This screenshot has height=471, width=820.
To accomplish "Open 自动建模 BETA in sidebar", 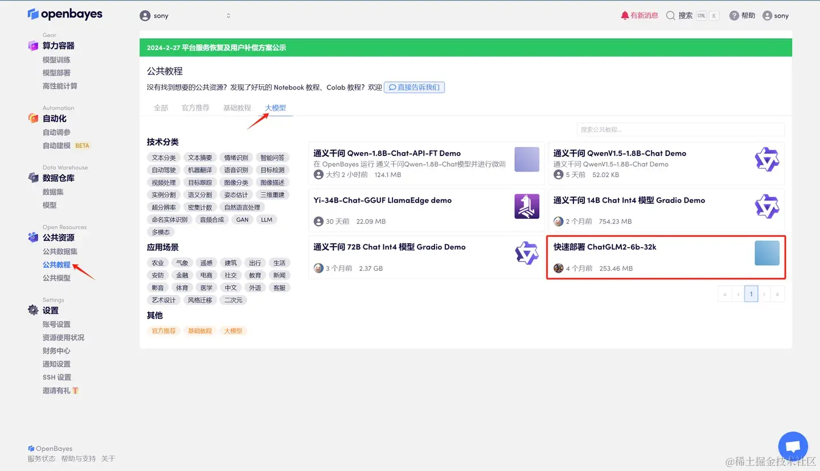I will [66, 145].
